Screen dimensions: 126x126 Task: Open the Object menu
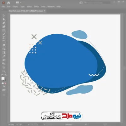tap(15, 7)
